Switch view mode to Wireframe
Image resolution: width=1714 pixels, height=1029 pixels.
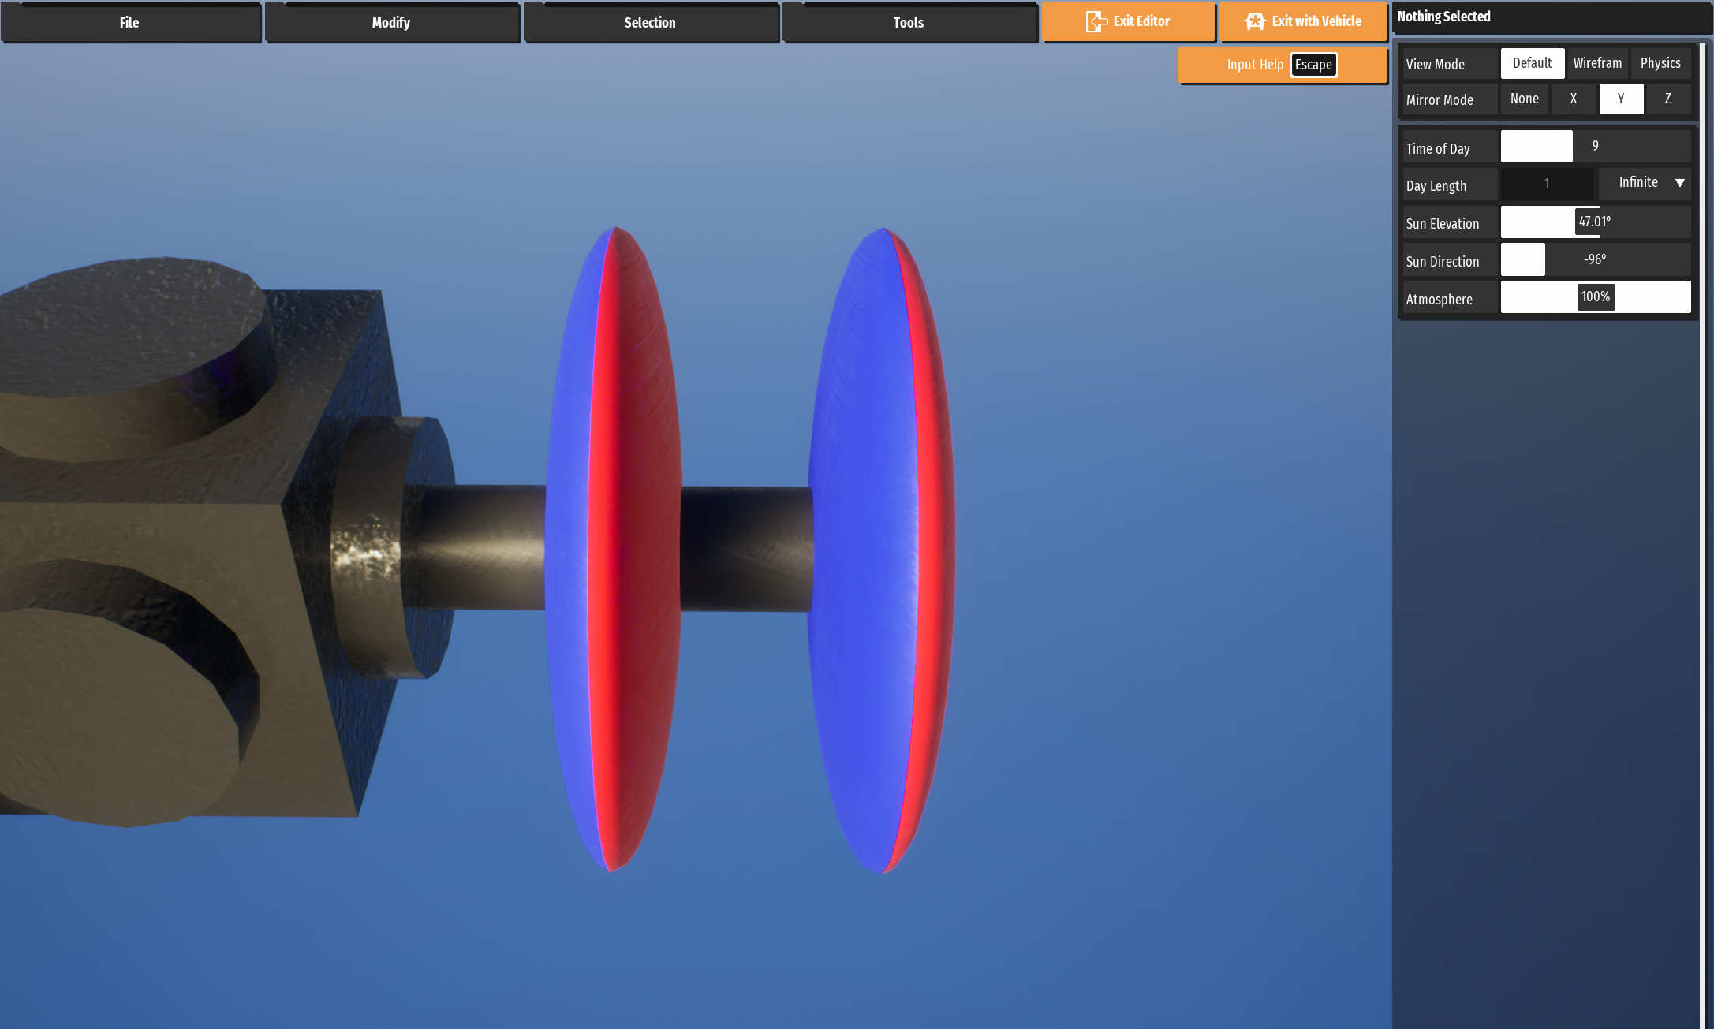click(1597, 63)
